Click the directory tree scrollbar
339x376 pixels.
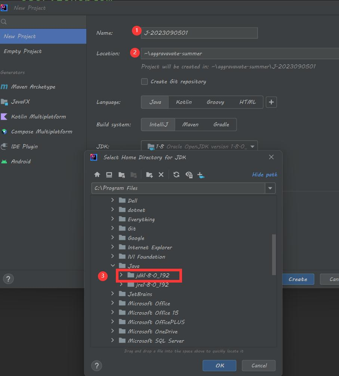pos(274,255)
